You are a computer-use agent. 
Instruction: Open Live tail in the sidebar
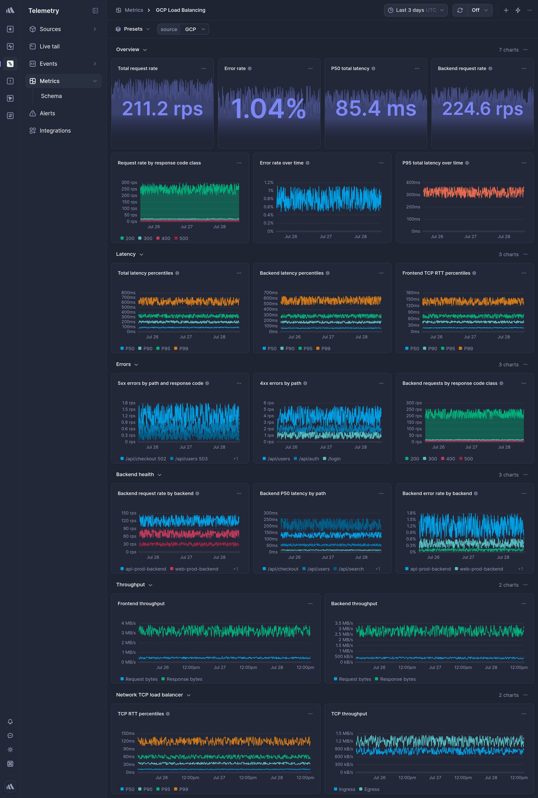point(63,46)
